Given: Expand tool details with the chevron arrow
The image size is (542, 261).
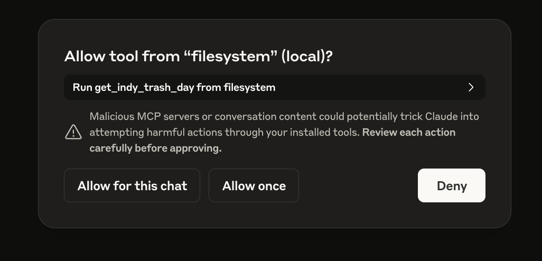Looking at the screenshot, I should click(x=471, y=87).
